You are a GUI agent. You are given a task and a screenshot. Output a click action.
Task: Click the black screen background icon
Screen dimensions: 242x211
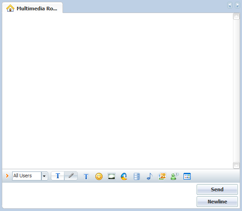[112, 176]
